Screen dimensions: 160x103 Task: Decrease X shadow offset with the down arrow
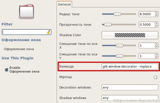point(156,47)
